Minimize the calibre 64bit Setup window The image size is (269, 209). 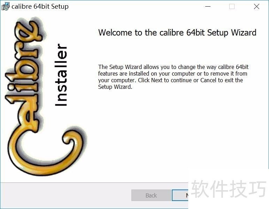click(x=208, y=7)
